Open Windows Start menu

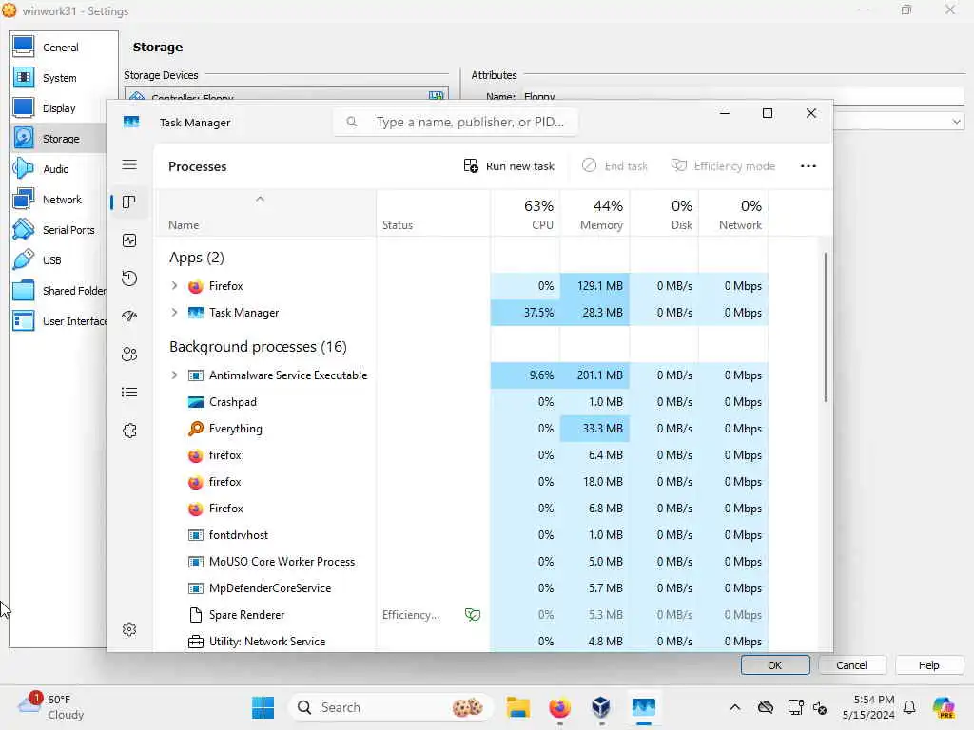coord(263,707)
